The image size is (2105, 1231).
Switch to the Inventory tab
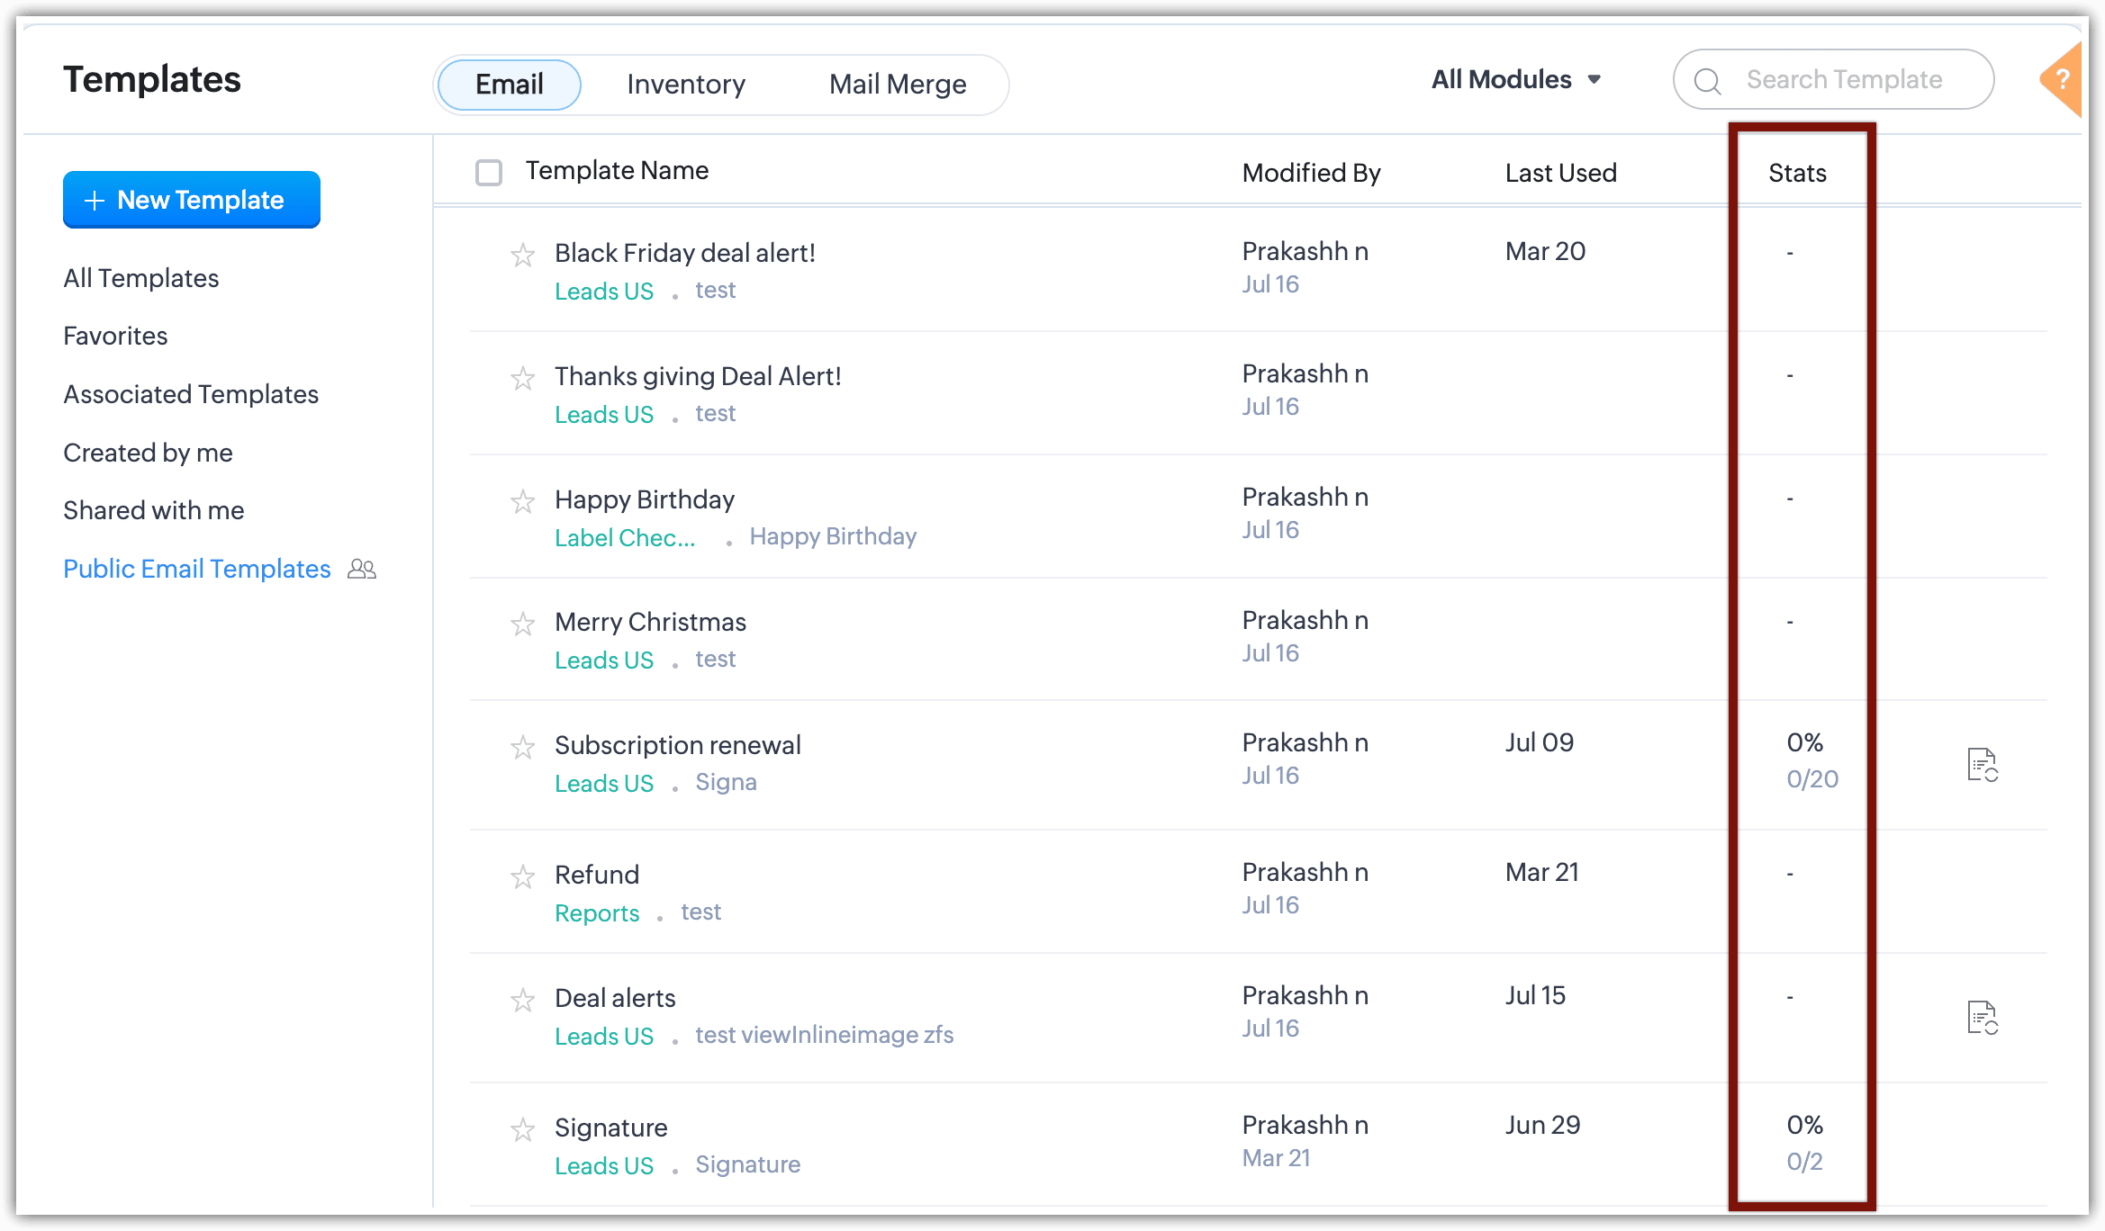coord(686,85)
